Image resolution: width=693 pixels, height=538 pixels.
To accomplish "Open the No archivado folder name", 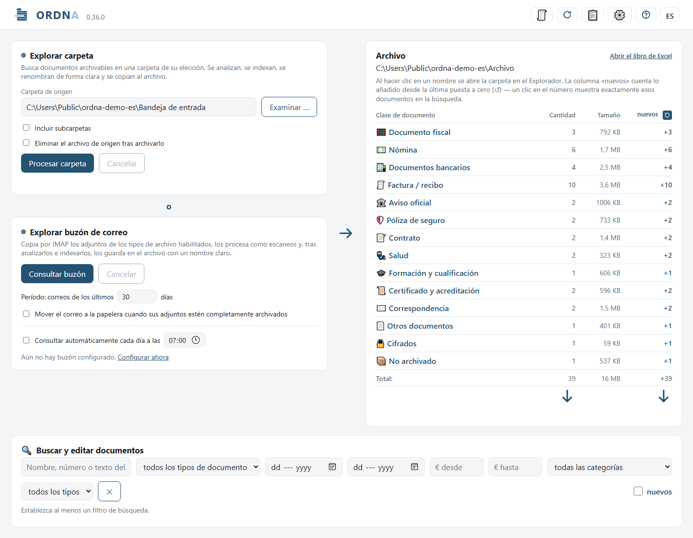I will tap(412, 361).
